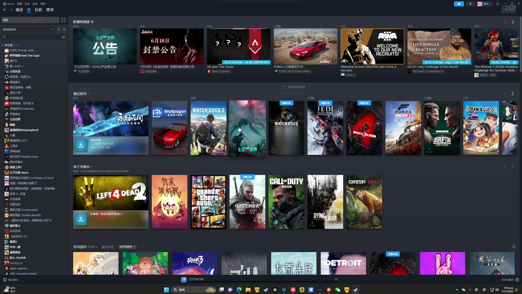Image resolution: width=522 pixels, height=294 pixels.
Task: Expand the 游戏和软件 dropdown
Action: point(53,29)
